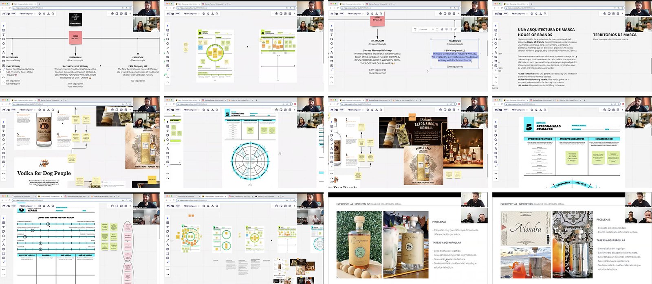Adjust the Divertido to Serio slider
The height and width of the screenshot is (284, 652).
click(56, 243)
